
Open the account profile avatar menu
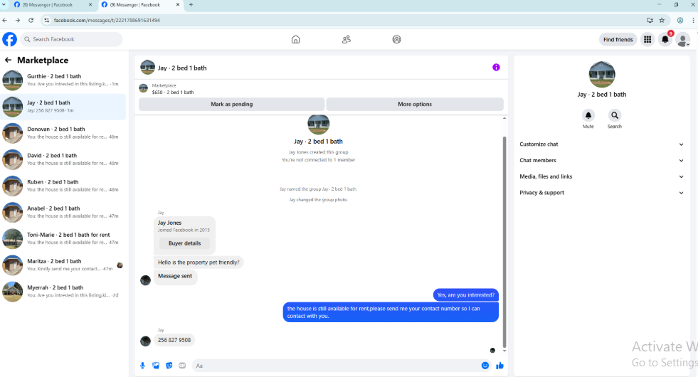point(683,40)
